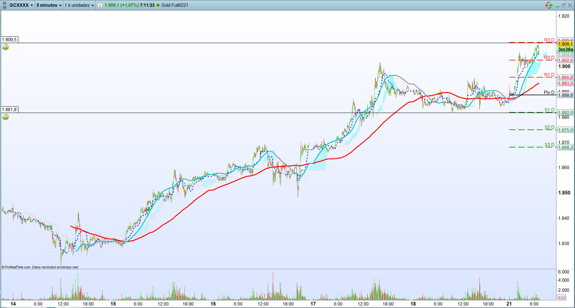
Task: Click the R3 D pivot label
Action: pyautogui.click(x=549, y=40)
